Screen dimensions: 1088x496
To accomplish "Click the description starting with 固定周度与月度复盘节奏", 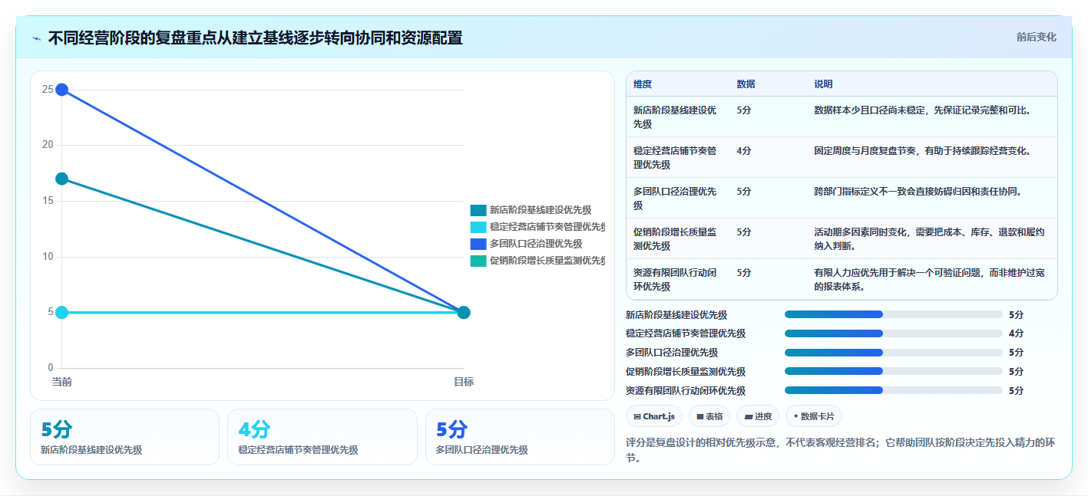I will click(922, 151).
